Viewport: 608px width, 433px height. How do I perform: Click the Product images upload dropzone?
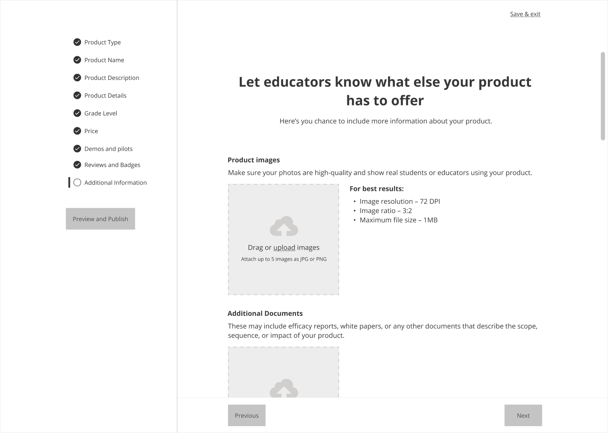pos(283,239)
